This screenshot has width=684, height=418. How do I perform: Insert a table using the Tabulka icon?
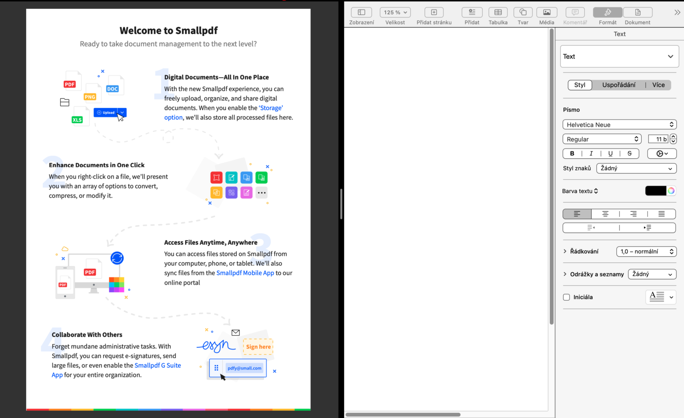[x=498, y=12]
